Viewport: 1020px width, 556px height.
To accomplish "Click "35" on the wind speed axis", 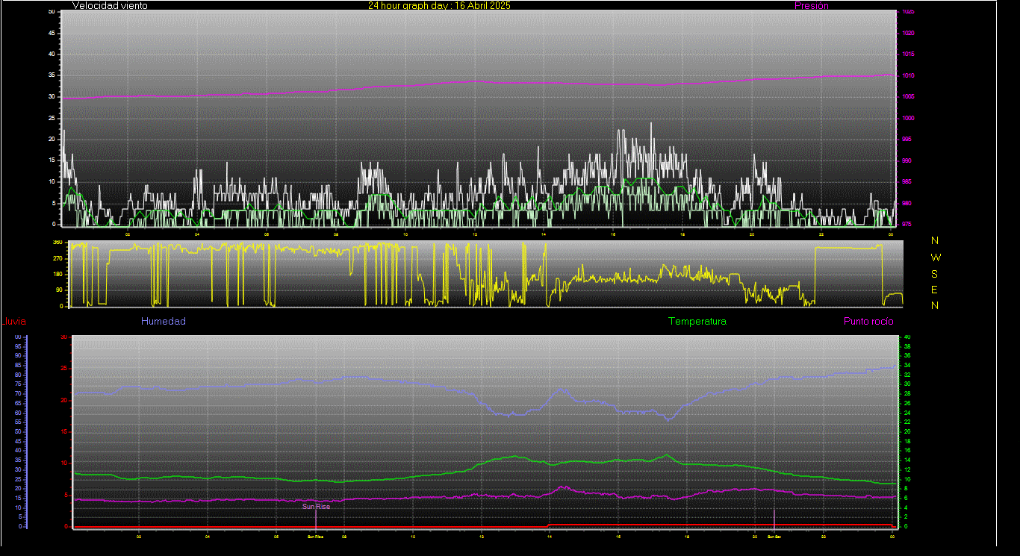I will [x=52, y=75].
